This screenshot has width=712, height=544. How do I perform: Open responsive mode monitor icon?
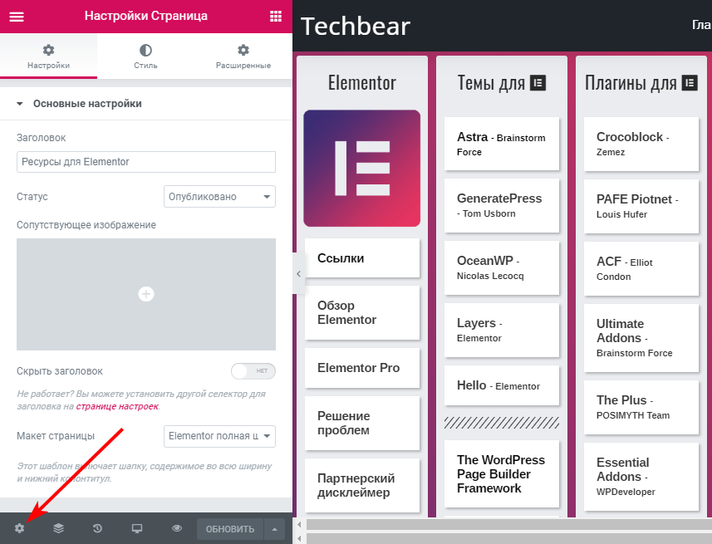[x=137, y=528]
